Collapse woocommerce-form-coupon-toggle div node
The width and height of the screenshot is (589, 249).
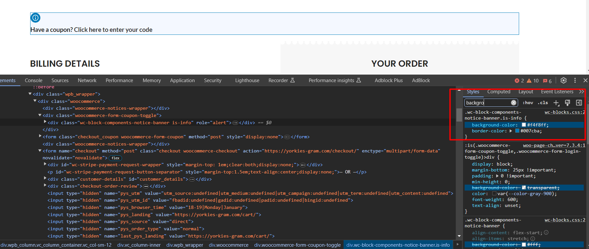[x=40, y=115]
